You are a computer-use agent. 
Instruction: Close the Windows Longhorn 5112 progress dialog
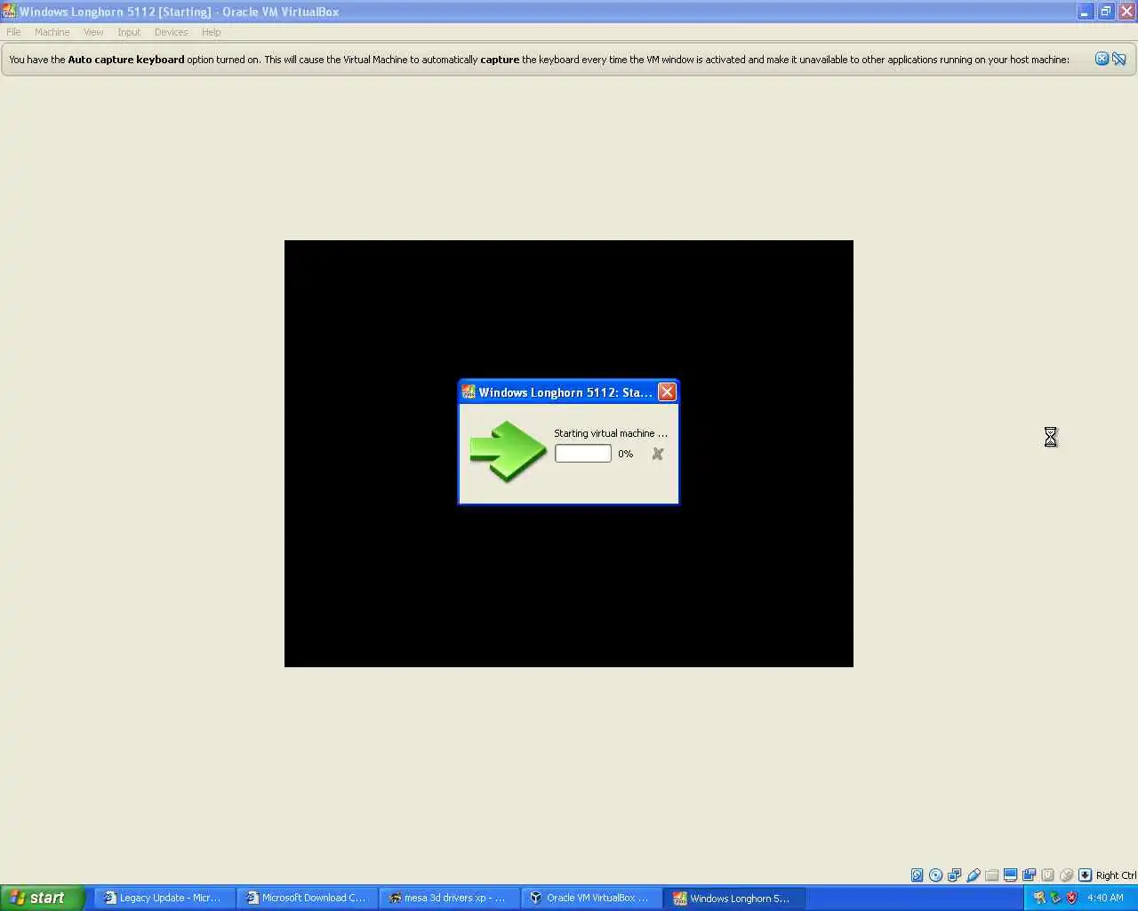667,392
